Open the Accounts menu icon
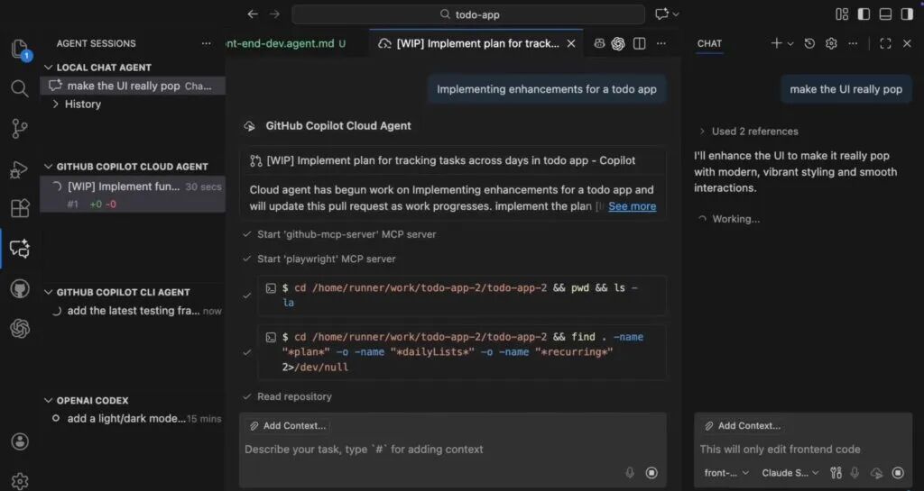The width and height of the screenshot is (924, 491). point(20,441)
